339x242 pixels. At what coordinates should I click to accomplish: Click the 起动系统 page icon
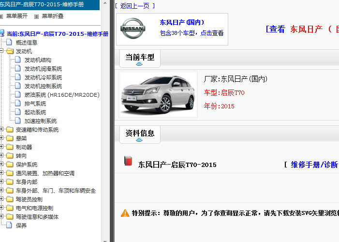[18, 112]
